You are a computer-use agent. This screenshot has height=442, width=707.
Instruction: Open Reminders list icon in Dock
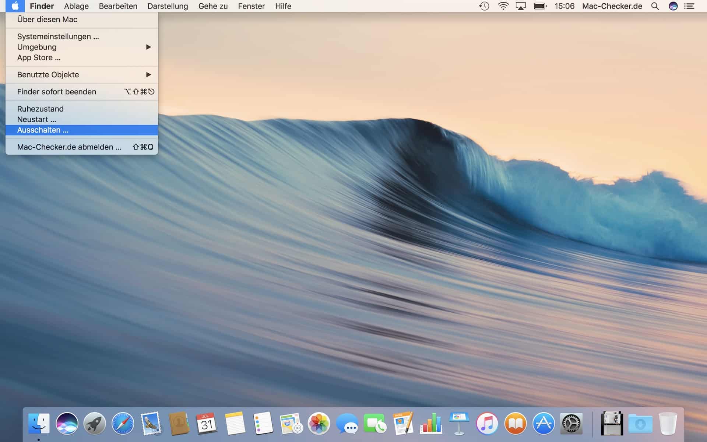(263, 424)
